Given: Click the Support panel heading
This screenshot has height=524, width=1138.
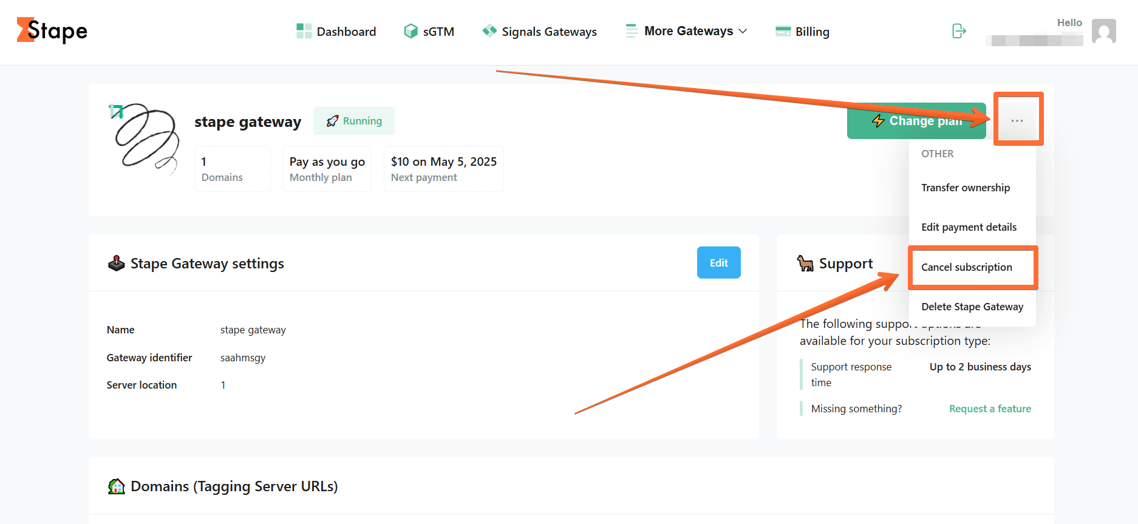Looking at the screenshot, I should point(846,264).
